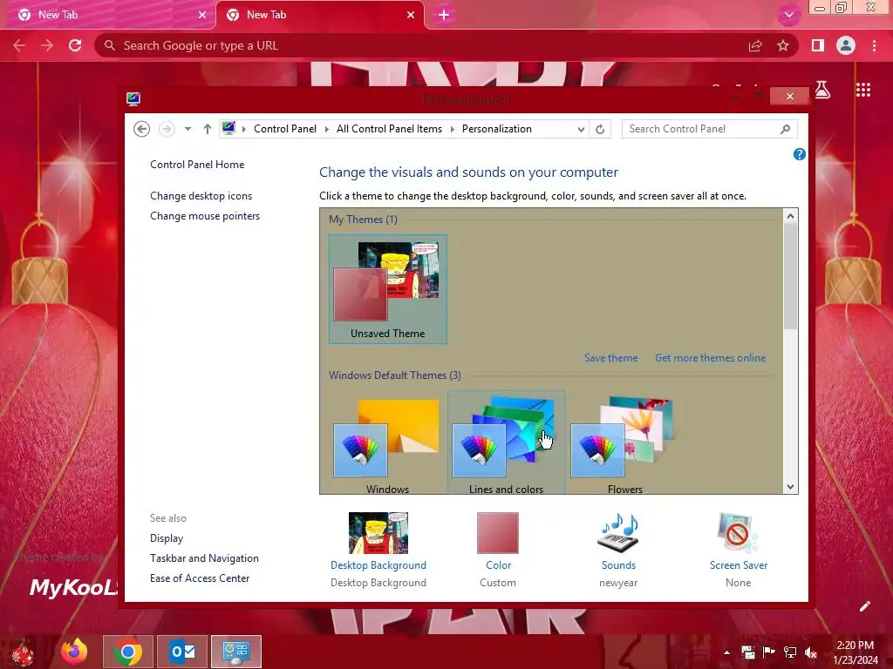Open address bar history dropdown

tap(581, 129)
